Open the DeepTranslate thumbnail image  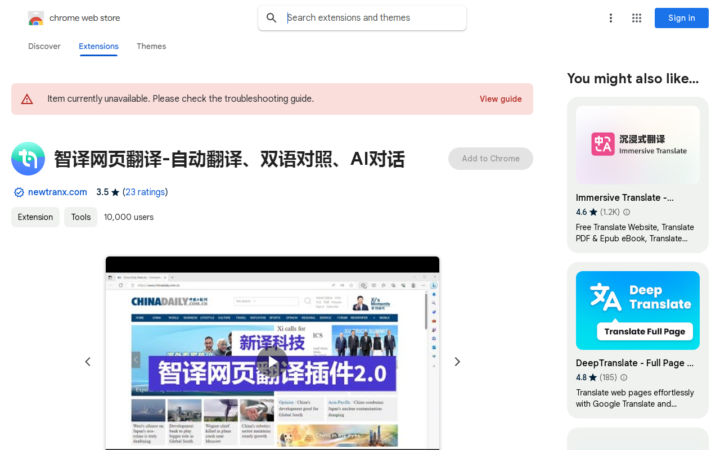[638, 310]
